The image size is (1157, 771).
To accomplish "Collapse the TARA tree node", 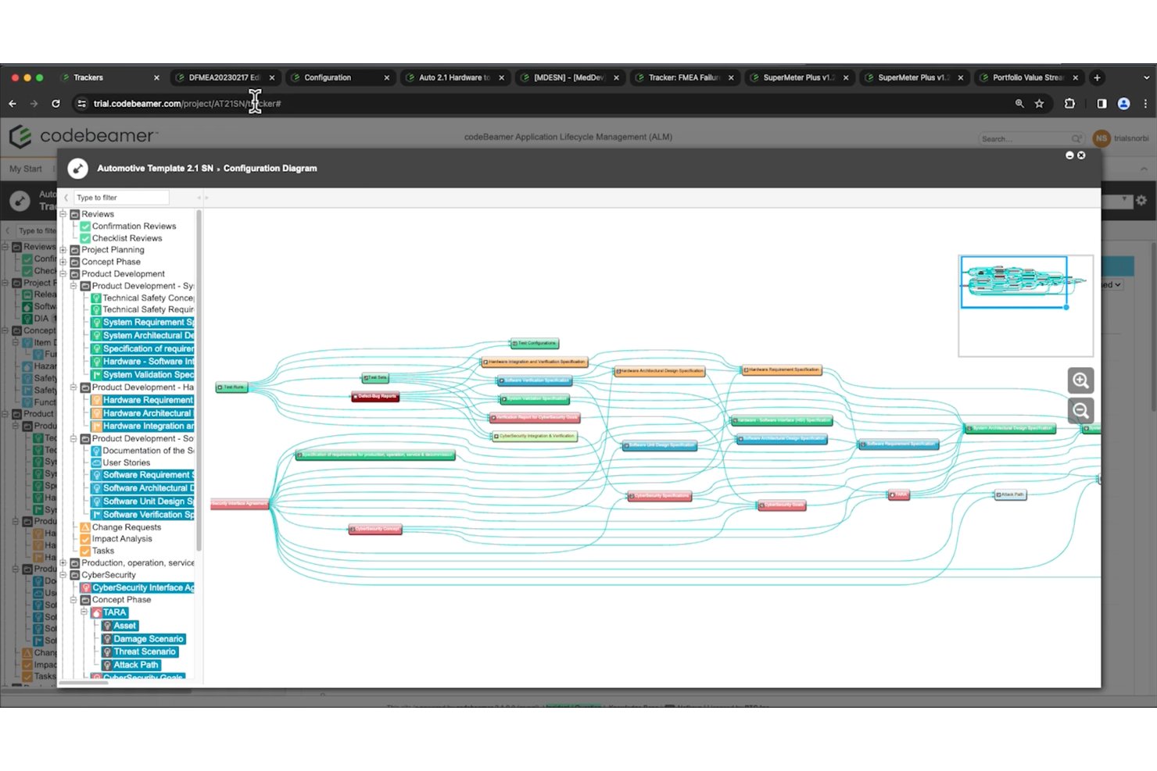I will [x=84, y=612].
